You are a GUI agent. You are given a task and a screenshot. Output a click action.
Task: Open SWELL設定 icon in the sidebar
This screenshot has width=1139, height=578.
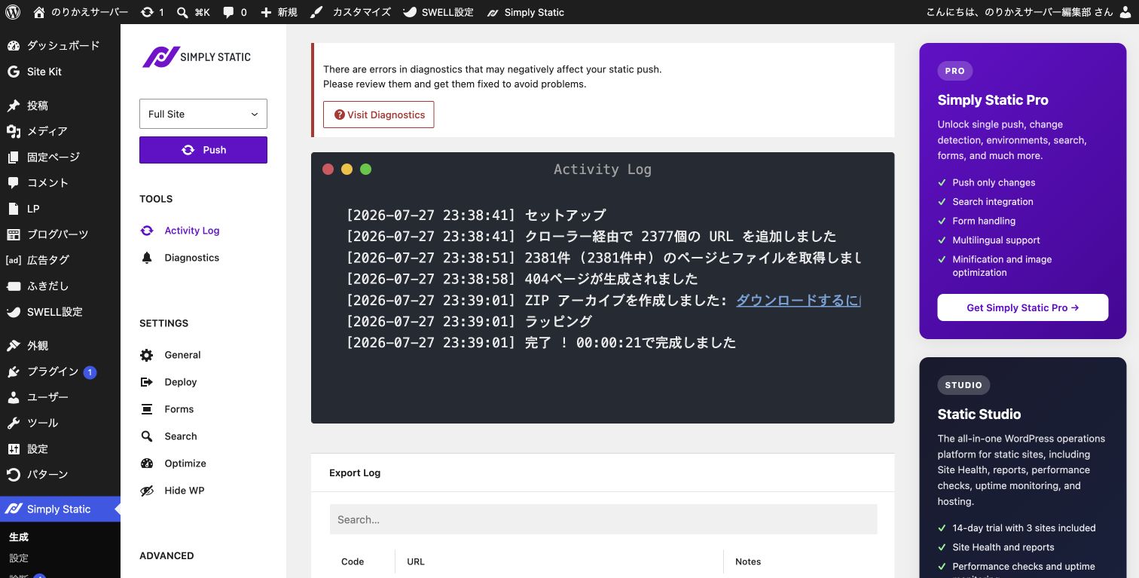point(14,312)
